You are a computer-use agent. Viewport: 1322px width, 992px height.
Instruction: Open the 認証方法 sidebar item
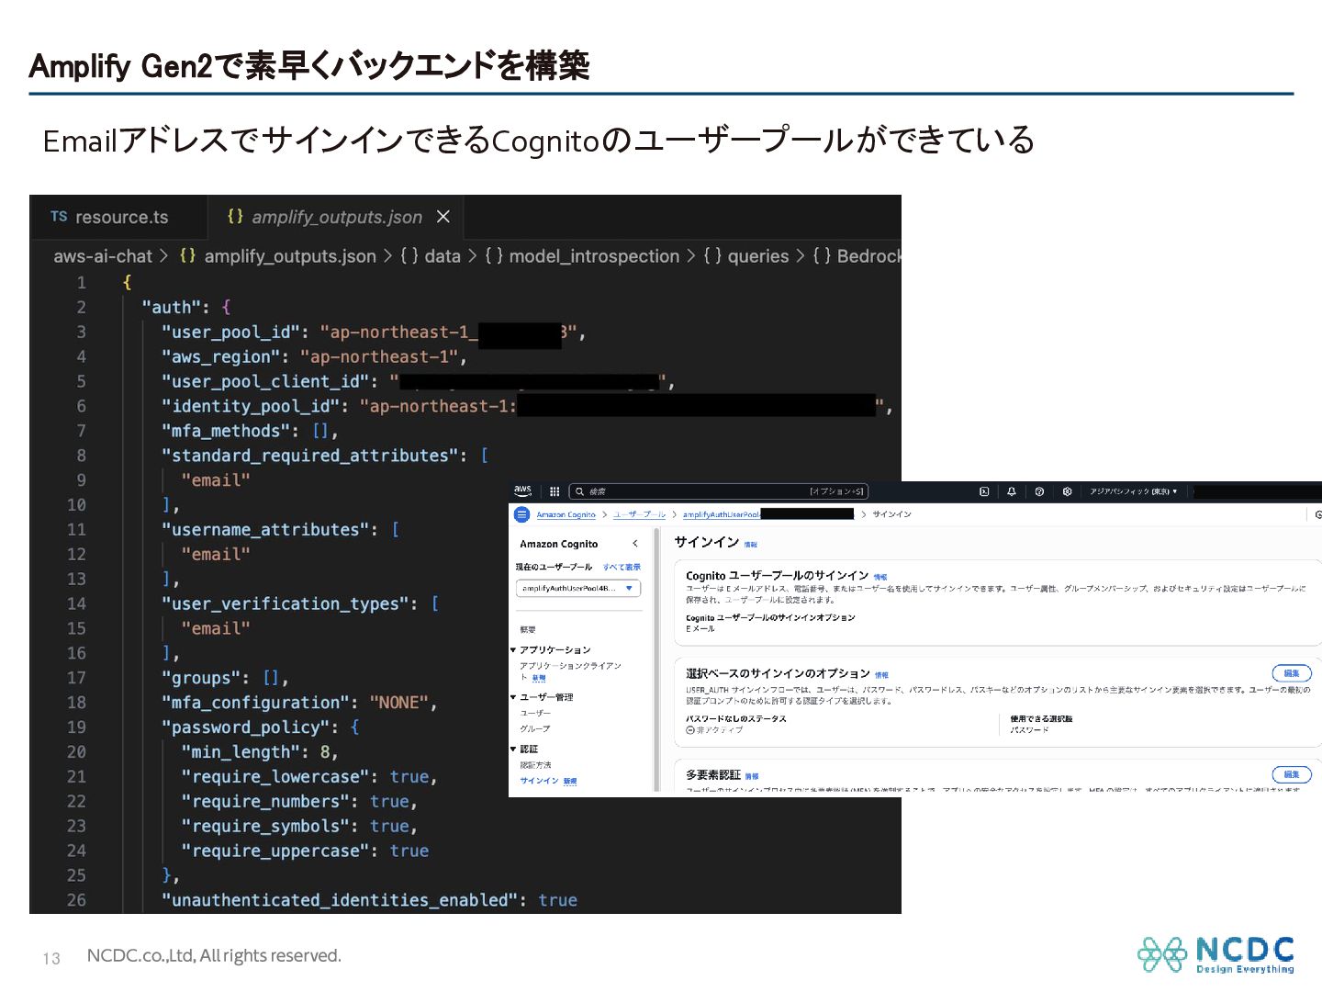pyautogui.click(x=535, y=764)
